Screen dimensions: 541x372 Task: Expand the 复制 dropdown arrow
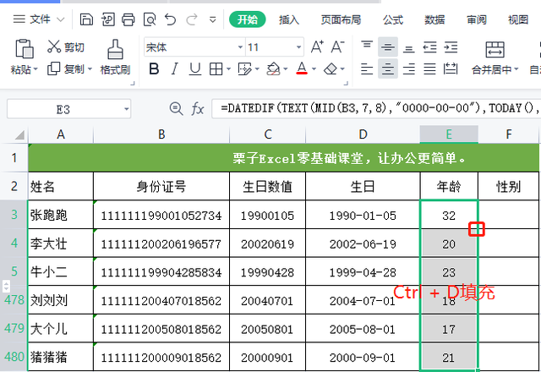tap(90, 69)
